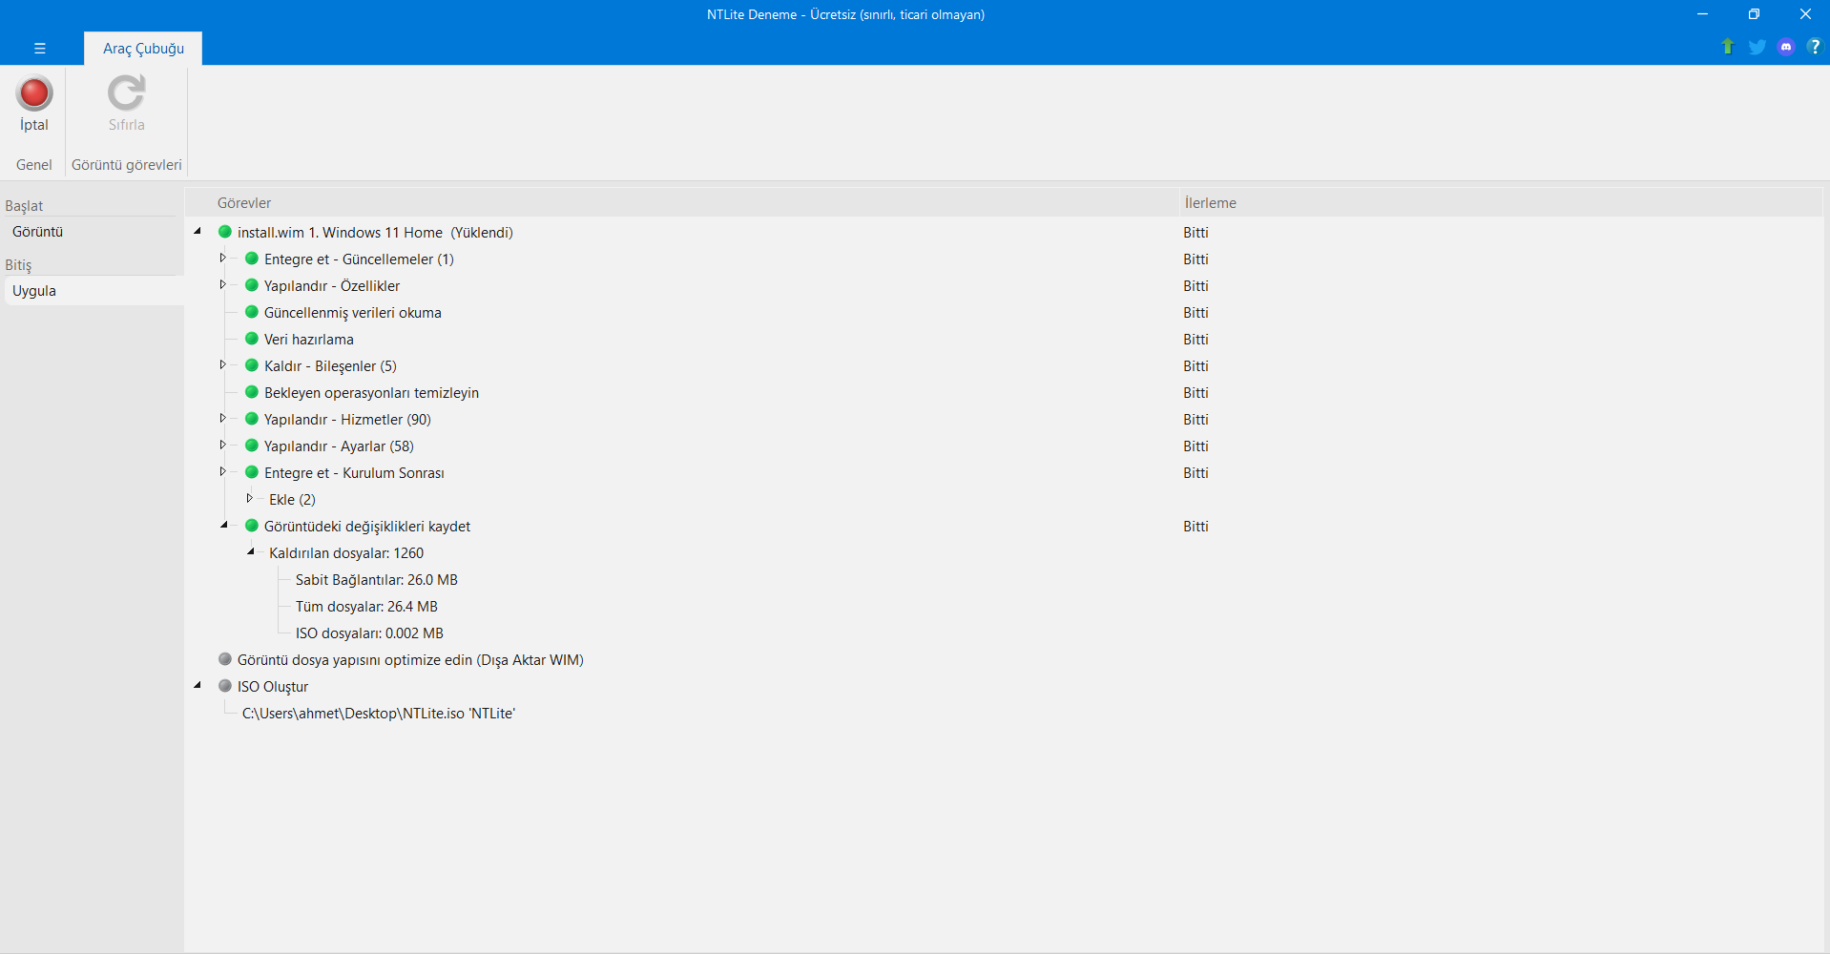Click green dot beside Kaldır - Bileşenler

tap(252, 365)
